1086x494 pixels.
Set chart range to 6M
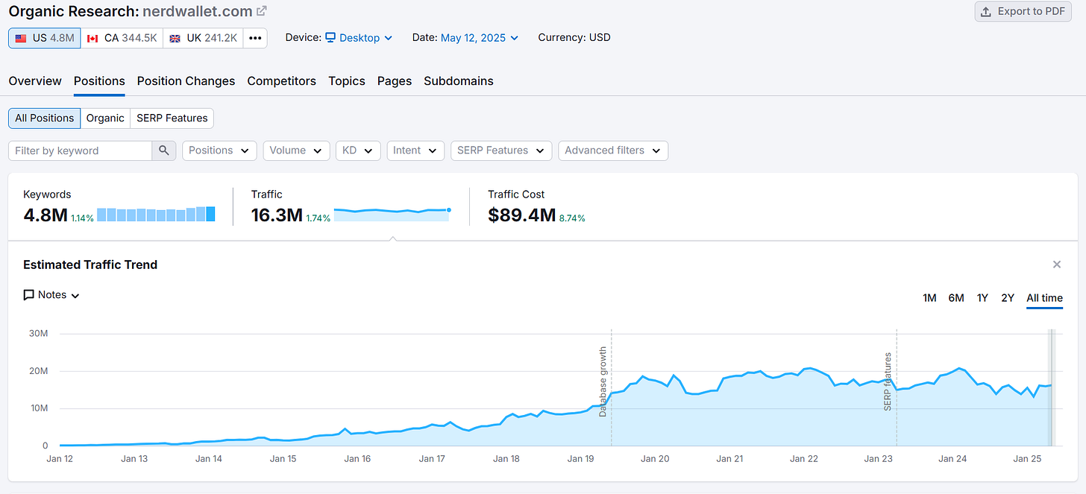[x=956, y=298]
